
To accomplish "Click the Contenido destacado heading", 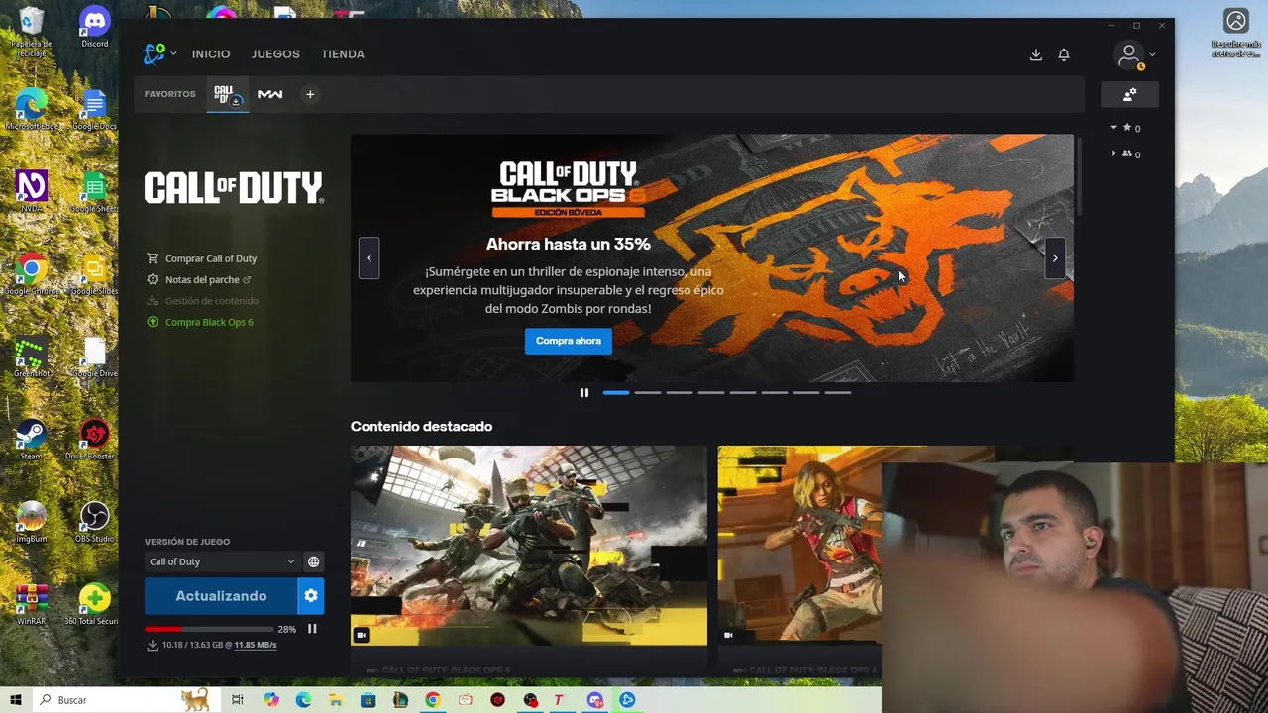I will pyautogui.click(x=421, y=427).
